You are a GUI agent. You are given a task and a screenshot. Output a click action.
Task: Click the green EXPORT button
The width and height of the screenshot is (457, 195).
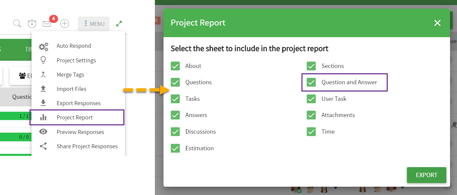click(426, 175)
